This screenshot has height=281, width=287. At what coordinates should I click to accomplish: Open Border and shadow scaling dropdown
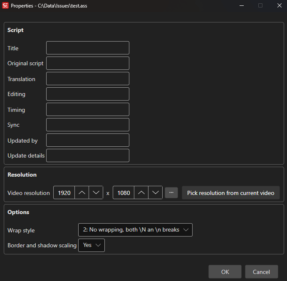pos(92,245)
